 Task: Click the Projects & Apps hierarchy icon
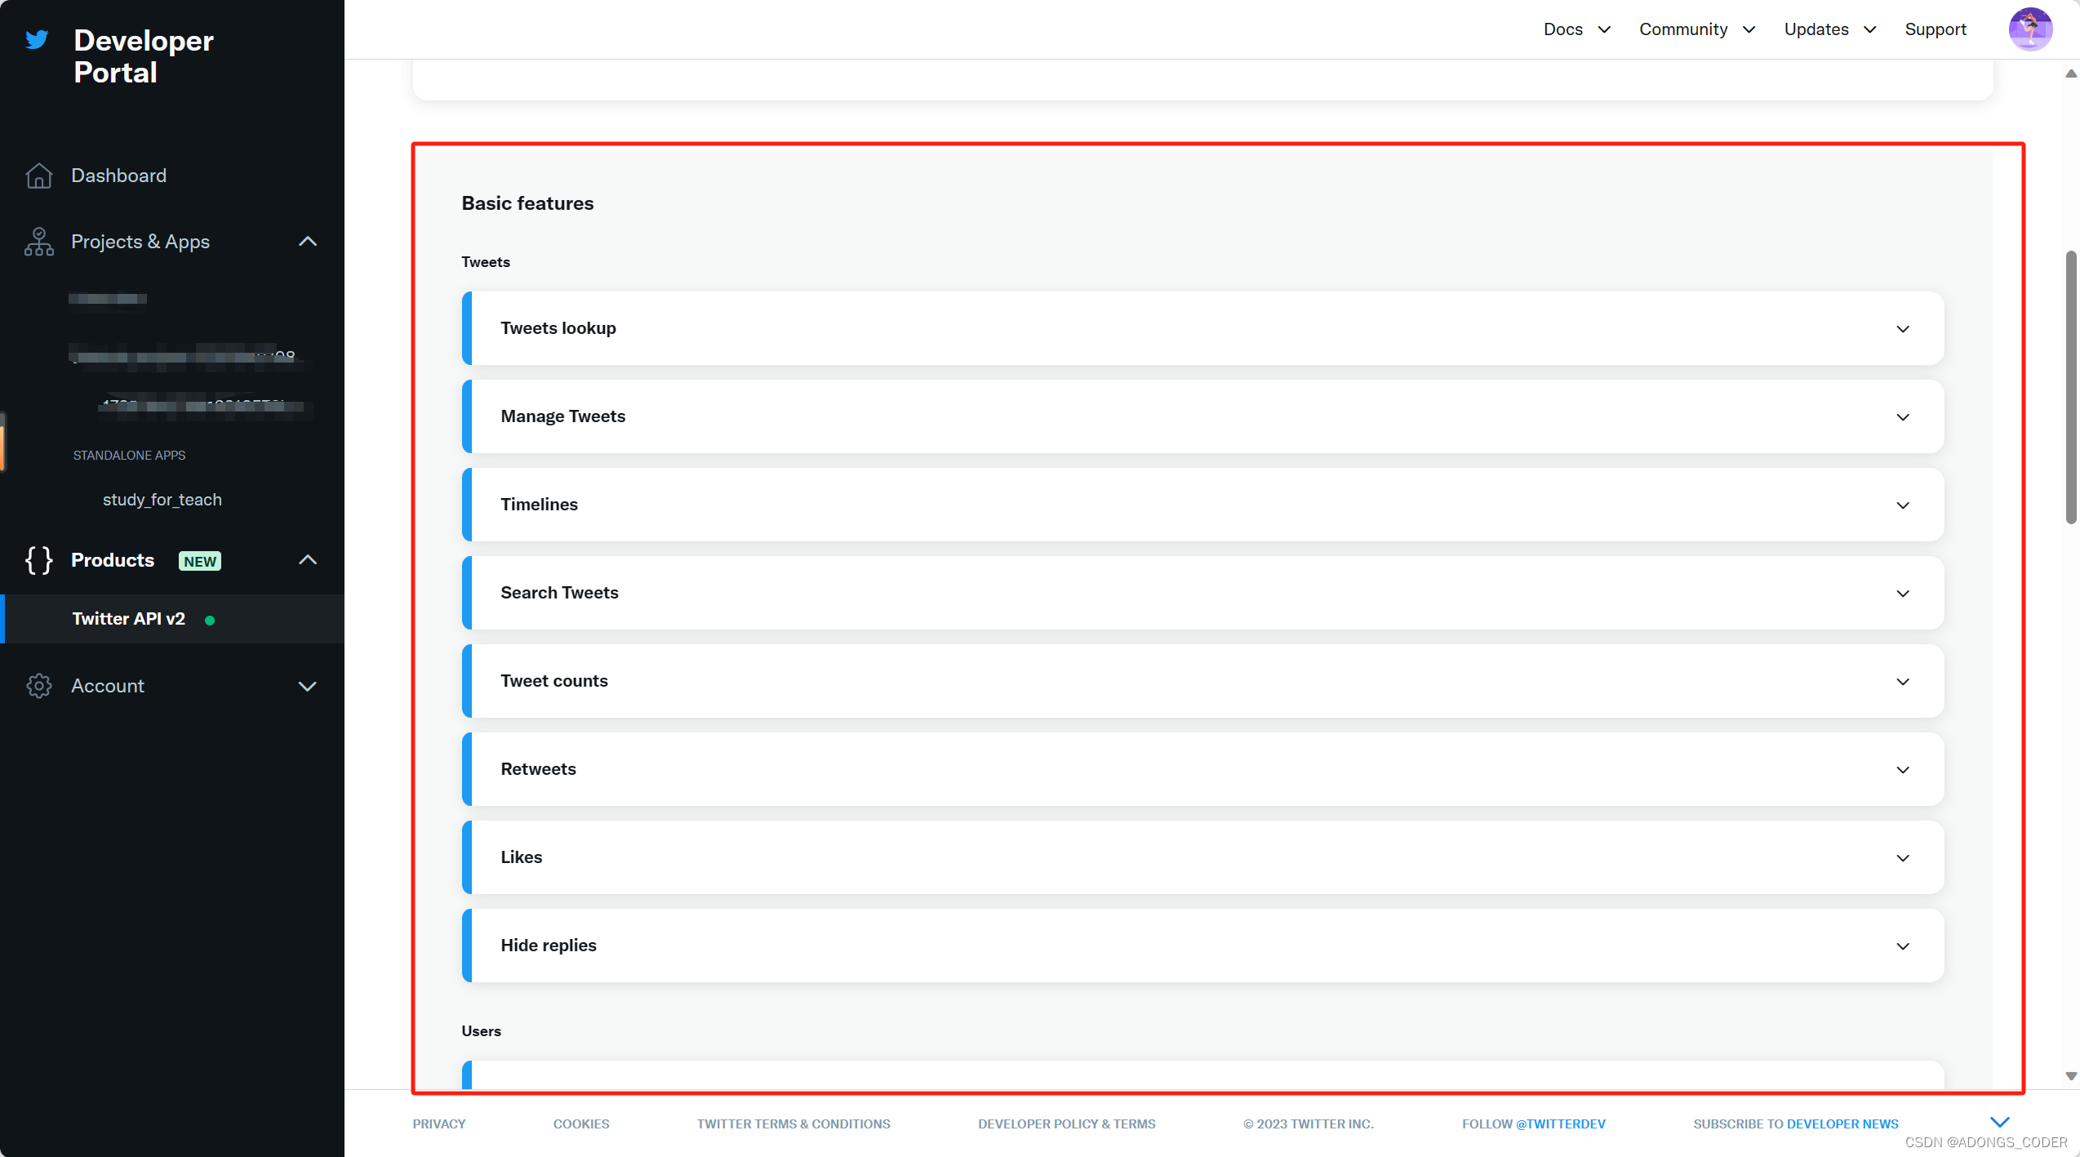coord(38,242)
